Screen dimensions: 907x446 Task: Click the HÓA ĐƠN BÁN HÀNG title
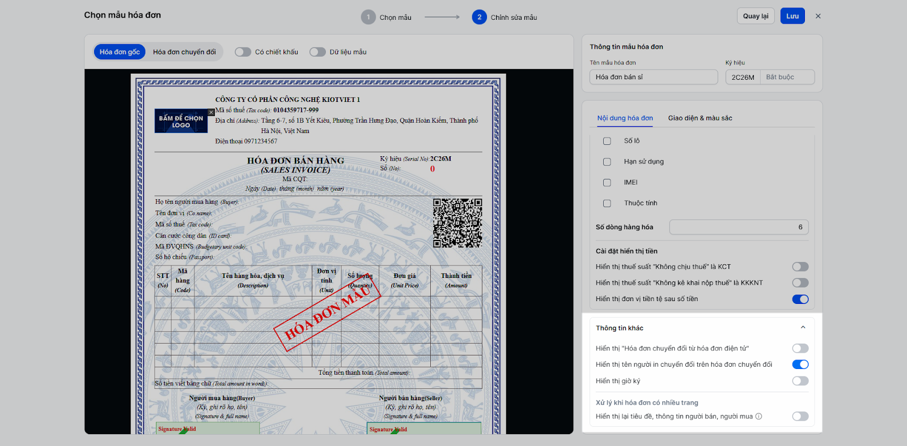pyautogui.click(x=295, y=161)
